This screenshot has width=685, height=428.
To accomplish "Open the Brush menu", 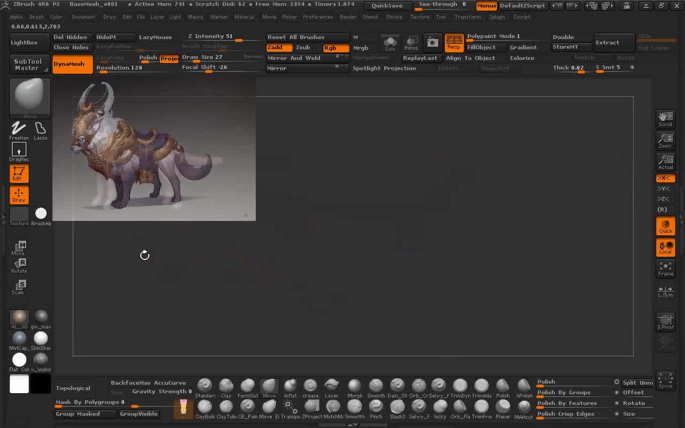I will 36,17.
